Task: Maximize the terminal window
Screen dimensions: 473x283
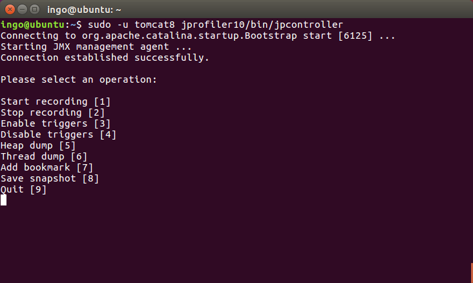Action: pyautogui.click(x=35, y=9)
